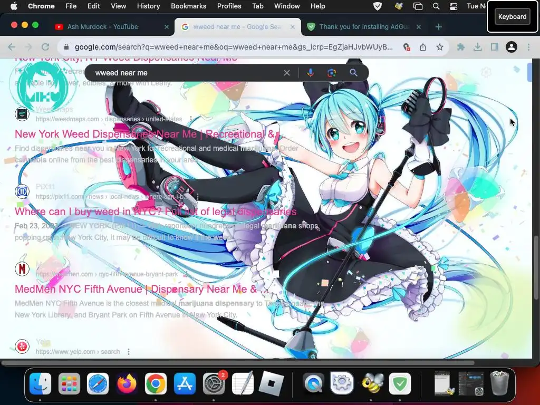Screen dimensions: 540x405
Task: Click the Keyboard button
Action: (512, 16)
